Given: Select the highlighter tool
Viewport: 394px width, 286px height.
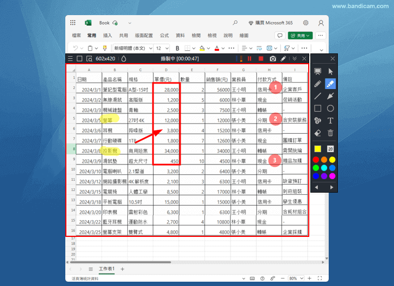Looking at the screenshot, I should pyautogui.click(x=330, y=84).
